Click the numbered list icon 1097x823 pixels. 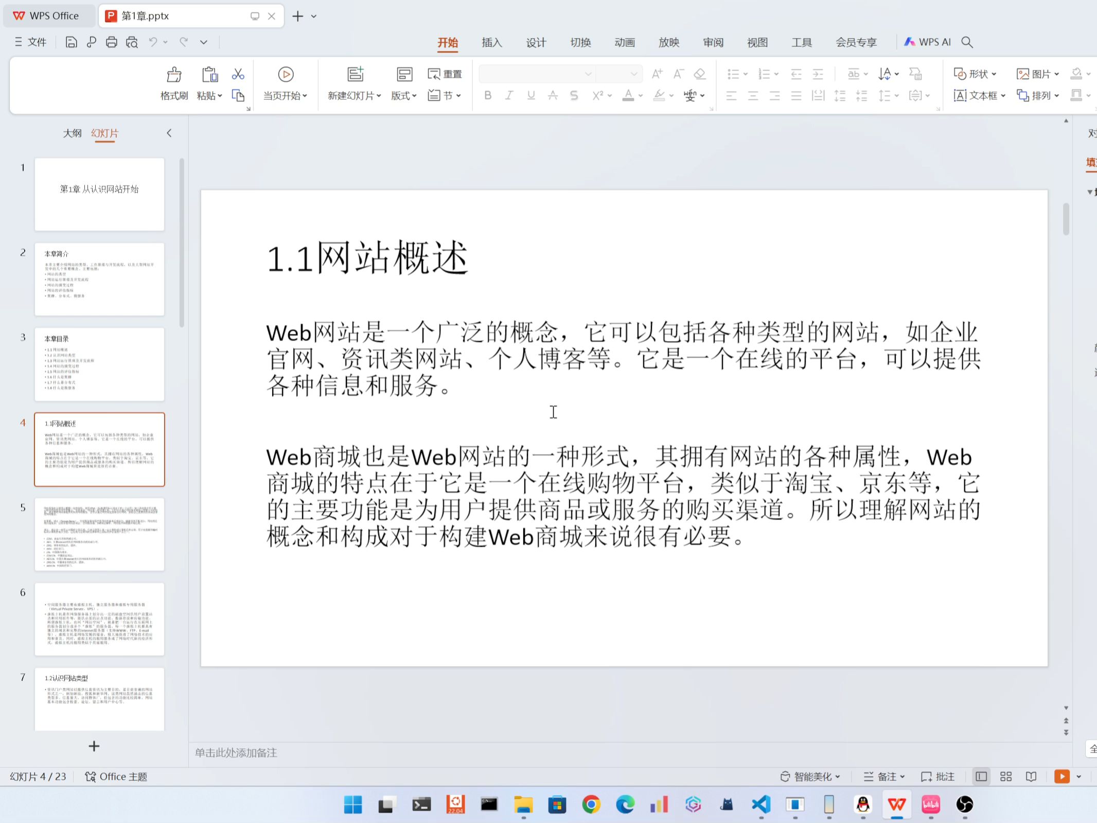coord(764,74)
